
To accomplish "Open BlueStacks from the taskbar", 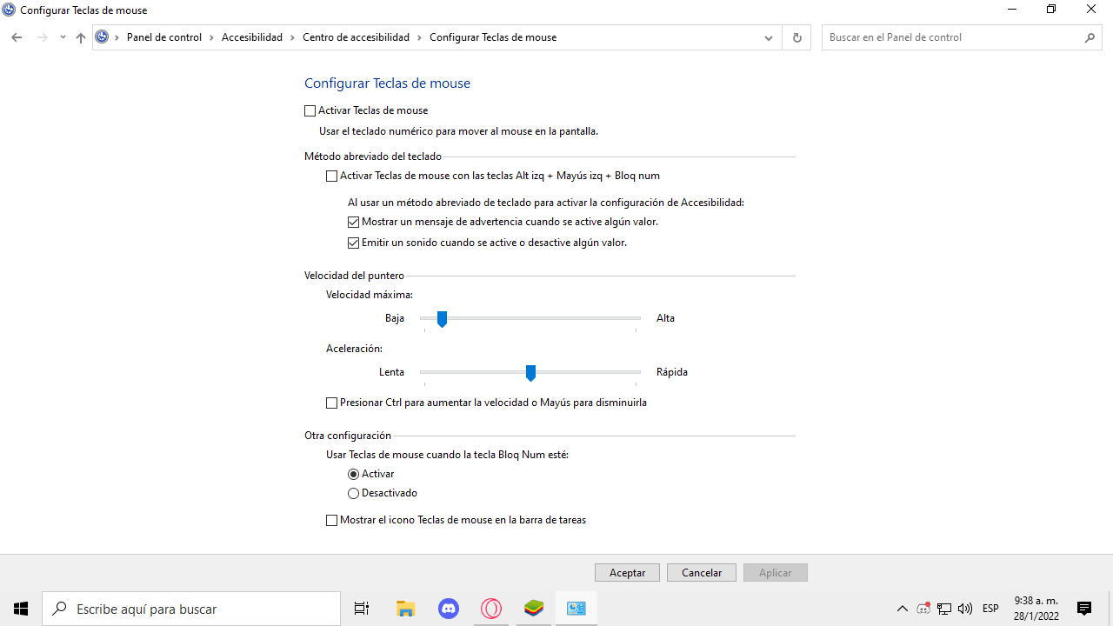I will tap(534, 609).
